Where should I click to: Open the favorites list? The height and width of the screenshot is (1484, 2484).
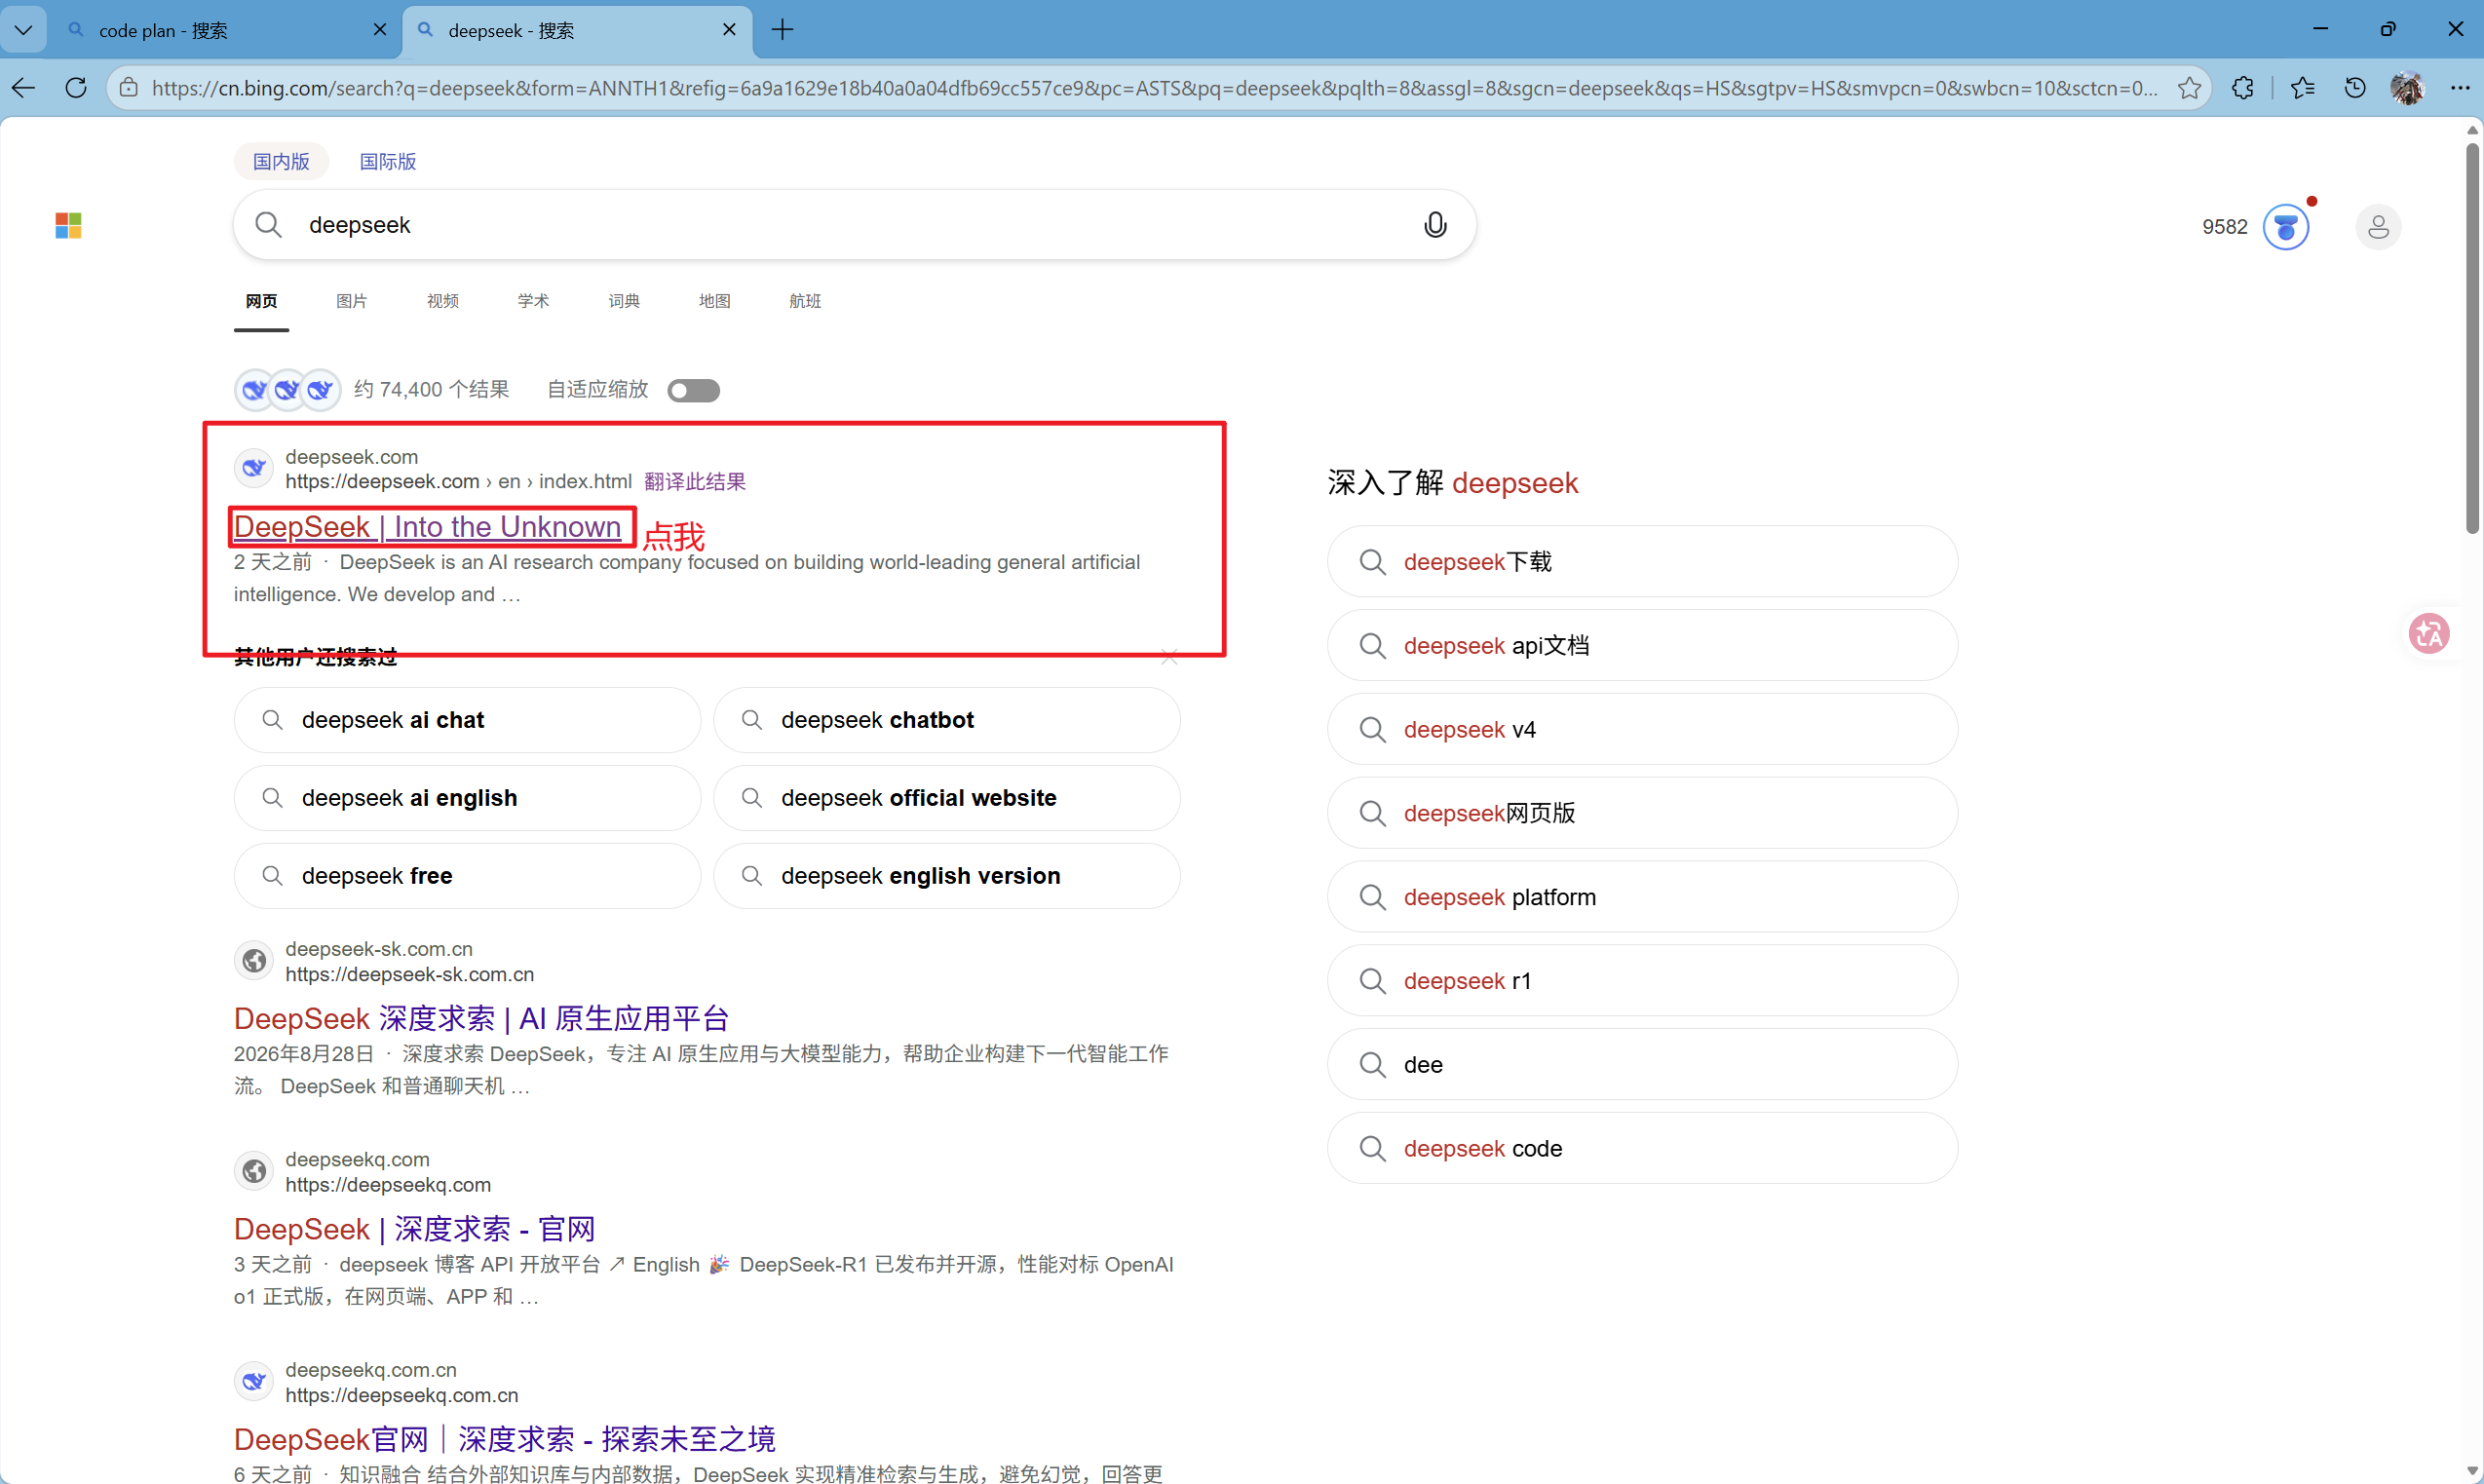click(x=2302, y=88)
